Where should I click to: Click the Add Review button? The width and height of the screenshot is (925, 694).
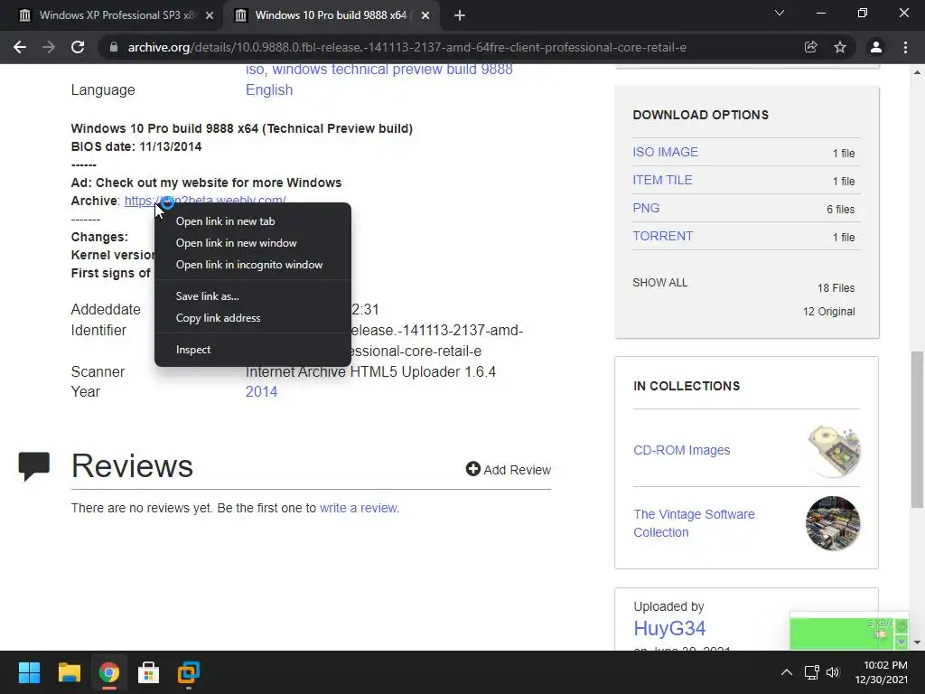508,470
